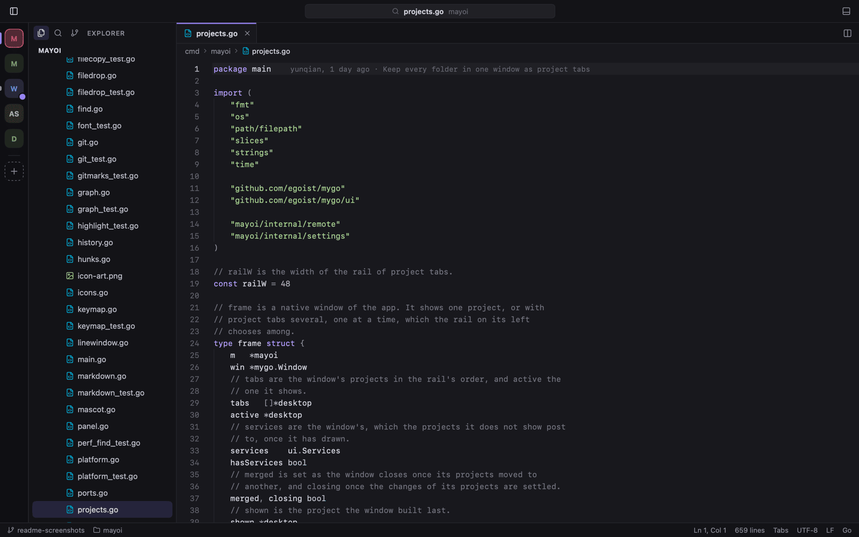Click the projects.go search bar at top
The width and height of the screenshot is (859, 537).
click(430, 11)
